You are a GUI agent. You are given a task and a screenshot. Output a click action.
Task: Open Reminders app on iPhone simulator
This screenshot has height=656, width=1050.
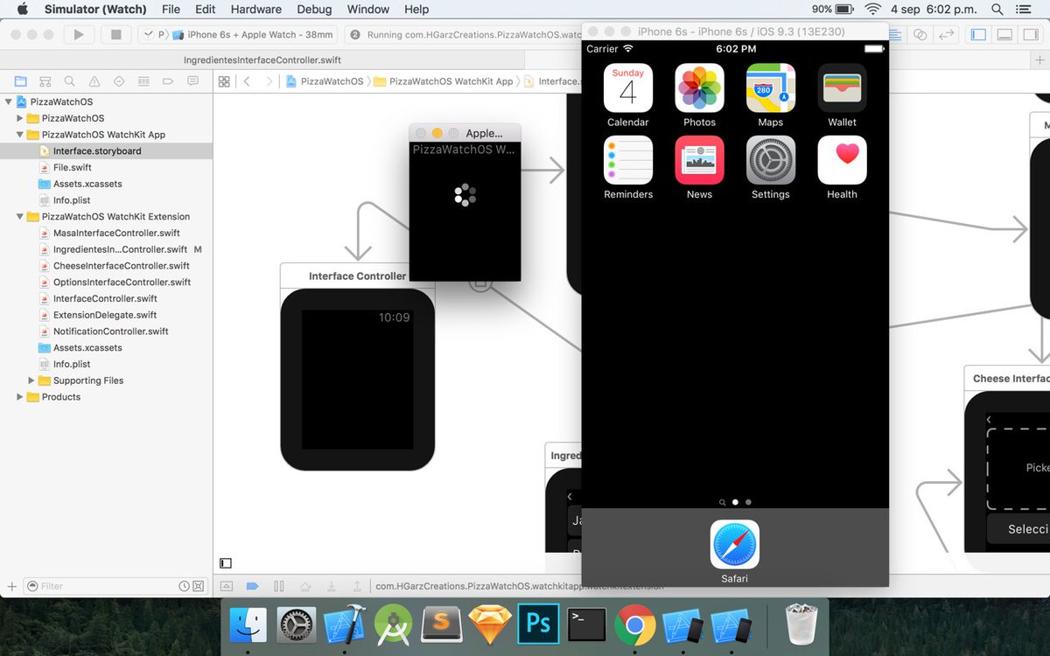click(x=628, y=159)
